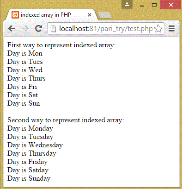Screen dimensions: 182x189
Task: Click the page info document icon
Action: (53, 29)
